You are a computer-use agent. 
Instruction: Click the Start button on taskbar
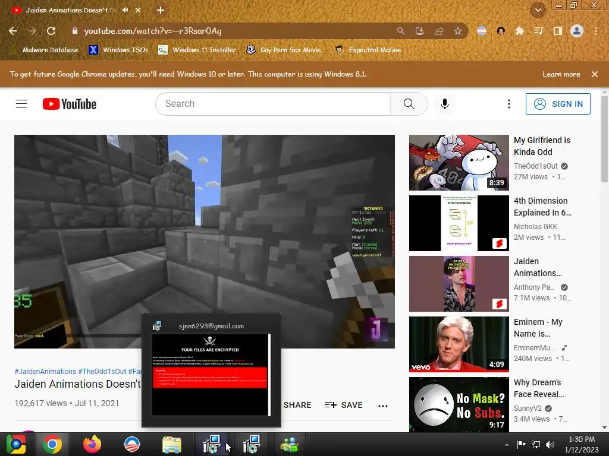click(x=16, y=444)
